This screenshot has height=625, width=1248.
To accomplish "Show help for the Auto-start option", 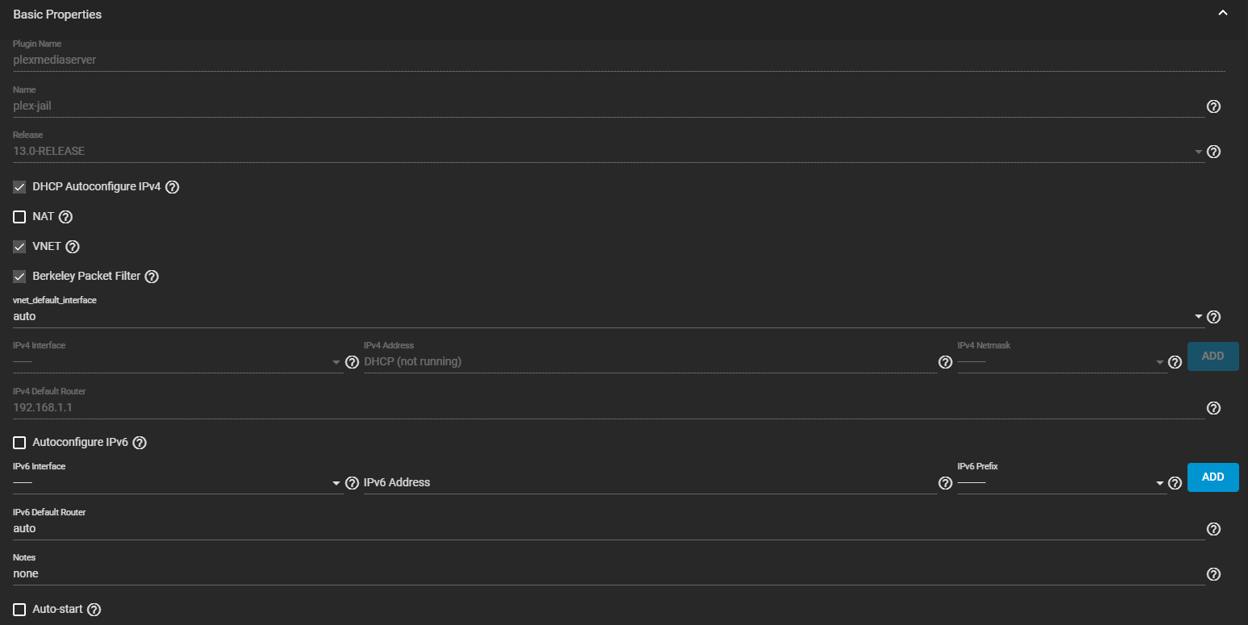I will tap(94, 610).
